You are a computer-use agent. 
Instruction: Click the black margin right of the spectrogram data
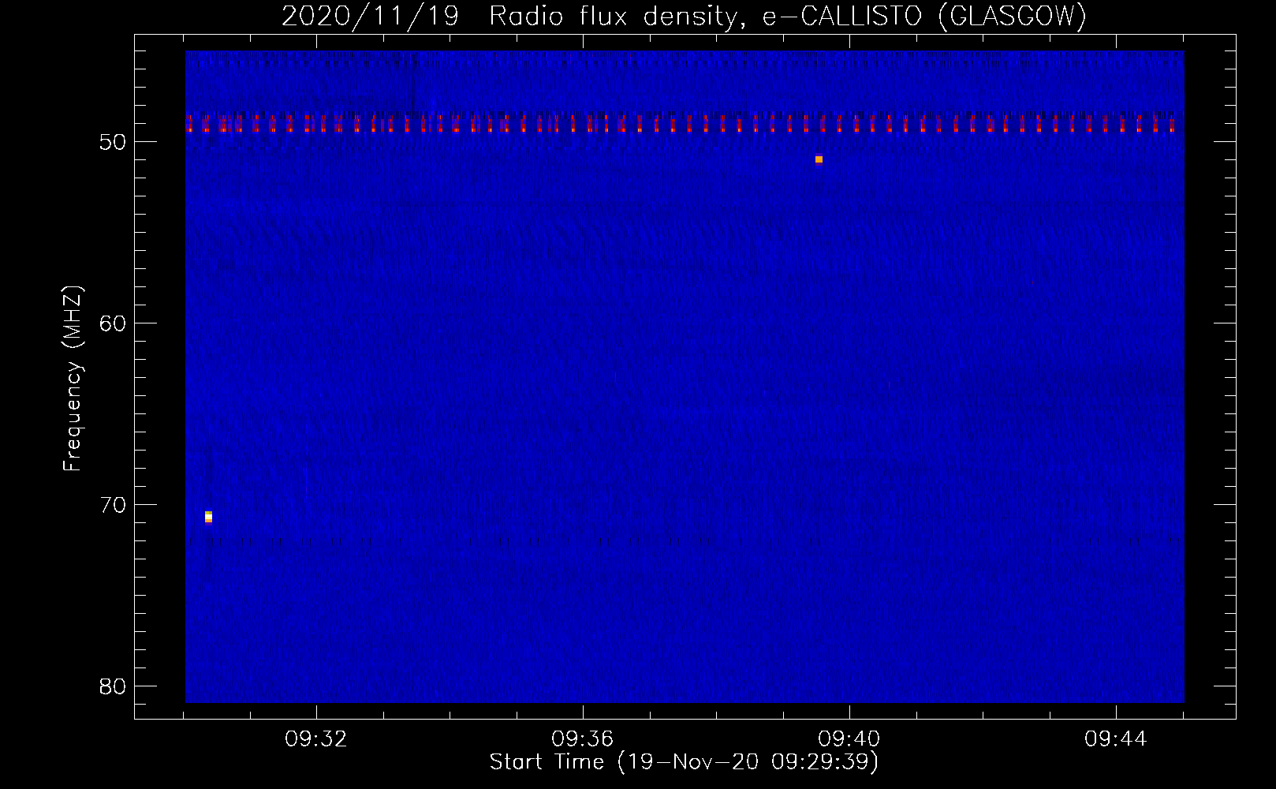(1209, 379)
